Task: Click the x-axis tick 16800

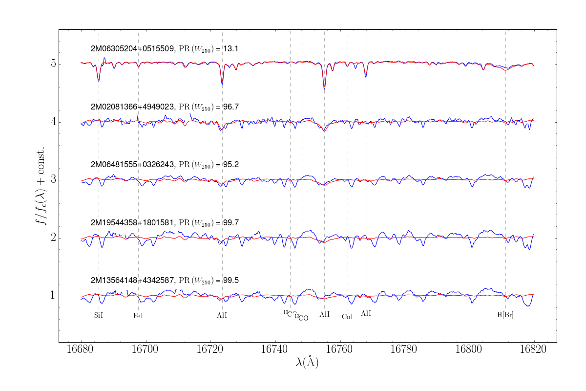Action: 470,349
